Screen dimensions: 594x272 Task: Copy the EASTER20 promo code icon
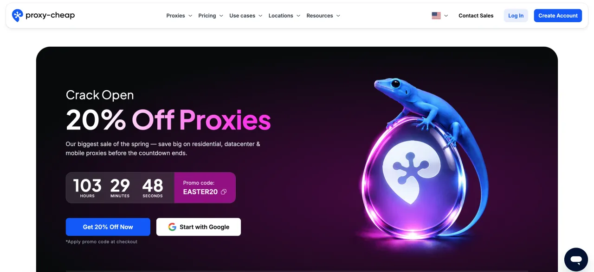click(224, 192)
